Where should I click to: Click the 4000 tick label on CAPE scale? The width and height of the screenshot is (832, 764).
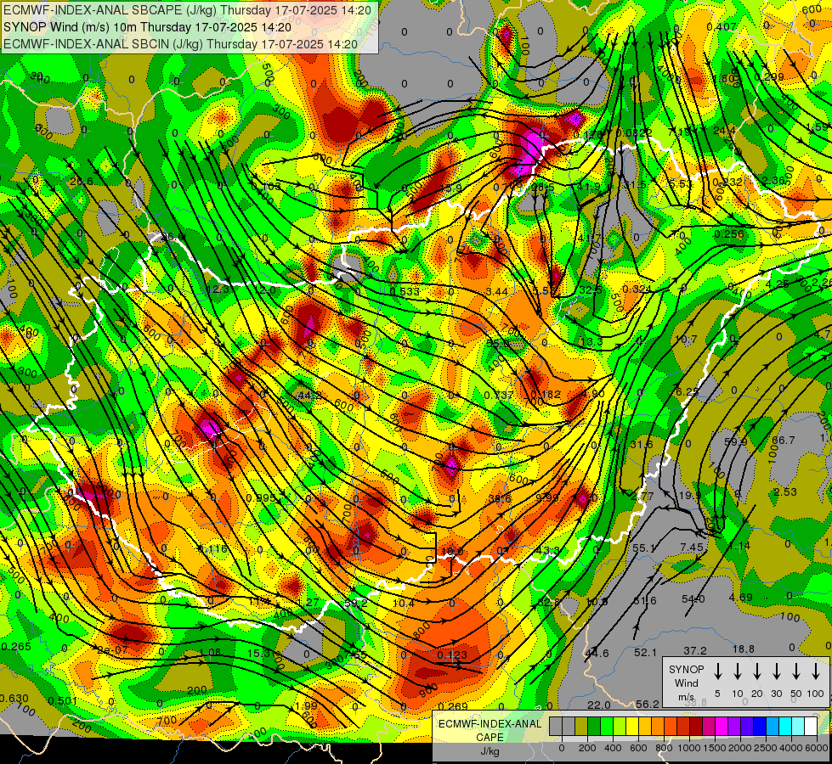791,748
